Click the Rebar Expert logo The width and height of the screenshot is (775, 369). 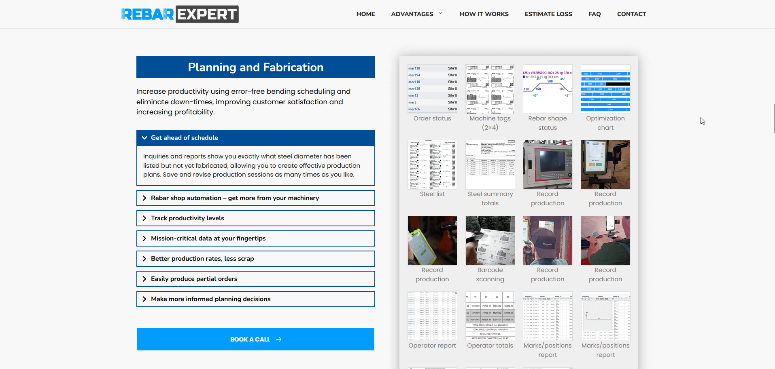point(180,14)
